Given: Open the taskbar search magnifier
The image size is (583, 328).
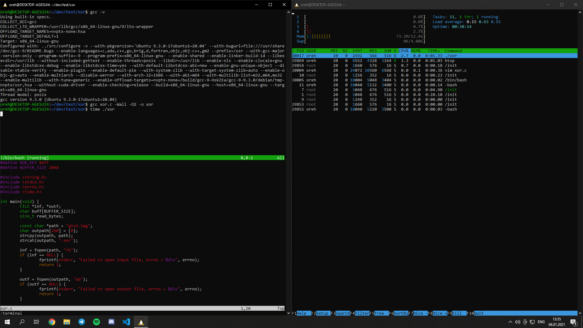Looking at the screenshot, I should (22, 322).
